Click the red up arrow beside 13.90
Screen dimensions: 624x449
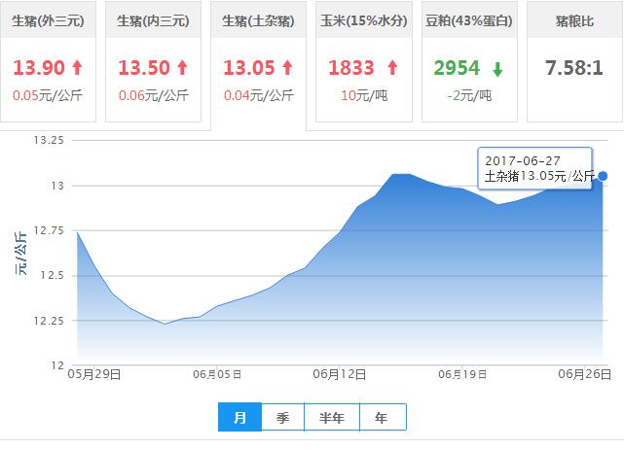click(77, 68)
